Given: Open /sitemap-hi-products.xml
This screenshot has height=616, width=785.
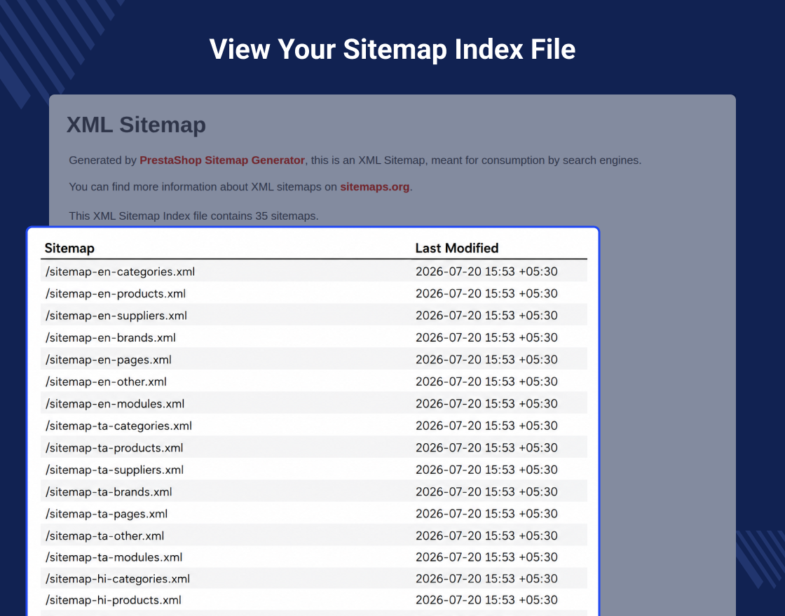Looking at the screenshot, I should coord(114,600).
